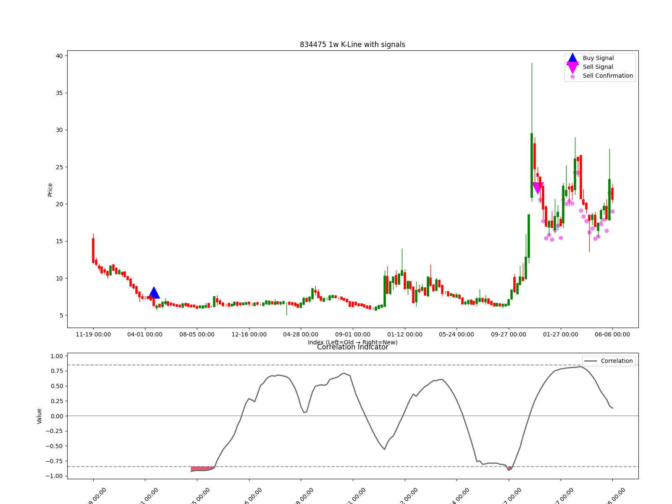Viewport: 672px width, 504px height.
Task: Click the price axis tick label '5'
Action: pyautogui.click(x=61, y=315)
